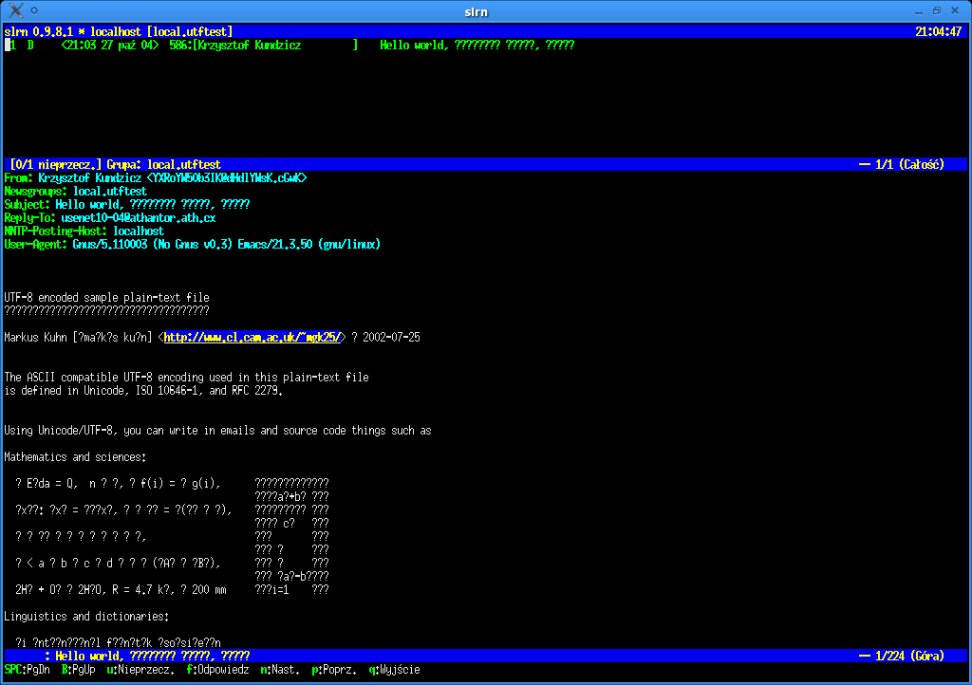Click the 'Markus Kuhn' author text
This screenshot has width=972, height=685.
[x=35, y=338]
